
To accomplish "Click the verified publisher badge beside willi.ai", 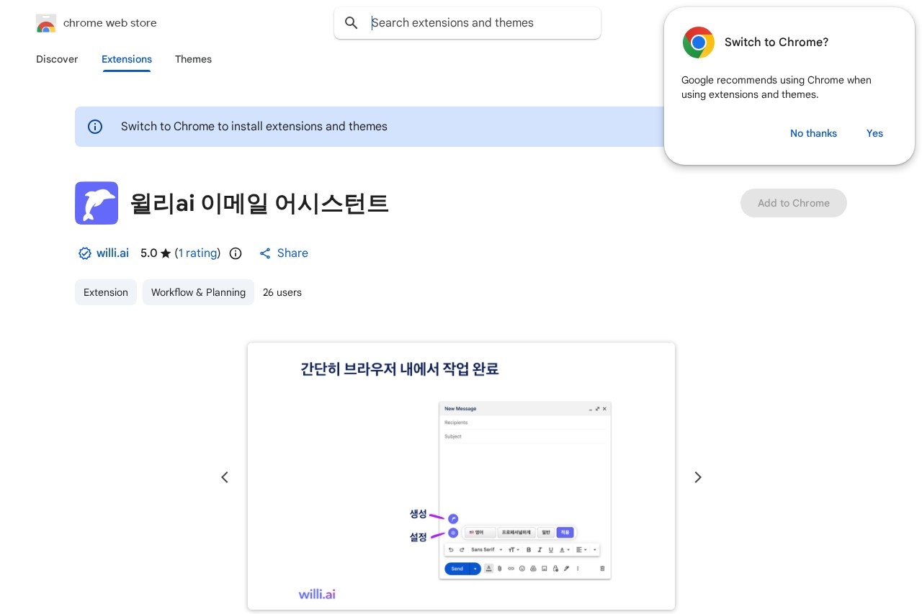I will [x=85, y=253].
